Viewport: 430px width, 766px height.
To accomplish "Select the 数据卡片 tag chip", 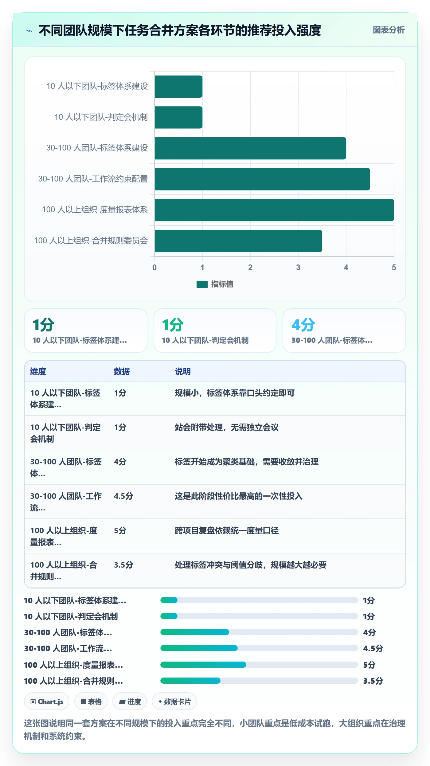I will coord(174,702).
